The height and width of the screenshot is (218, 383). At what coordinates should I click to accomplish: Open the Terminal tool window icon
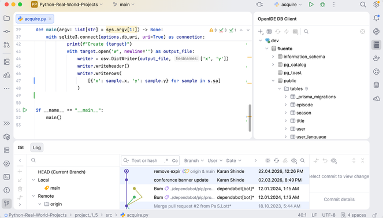tap(6, 177)
